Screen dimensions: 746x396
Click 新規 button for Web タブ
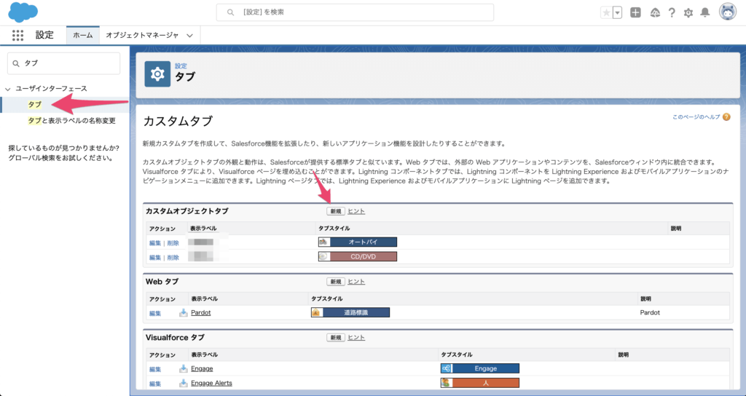click(x=336, y=282)
